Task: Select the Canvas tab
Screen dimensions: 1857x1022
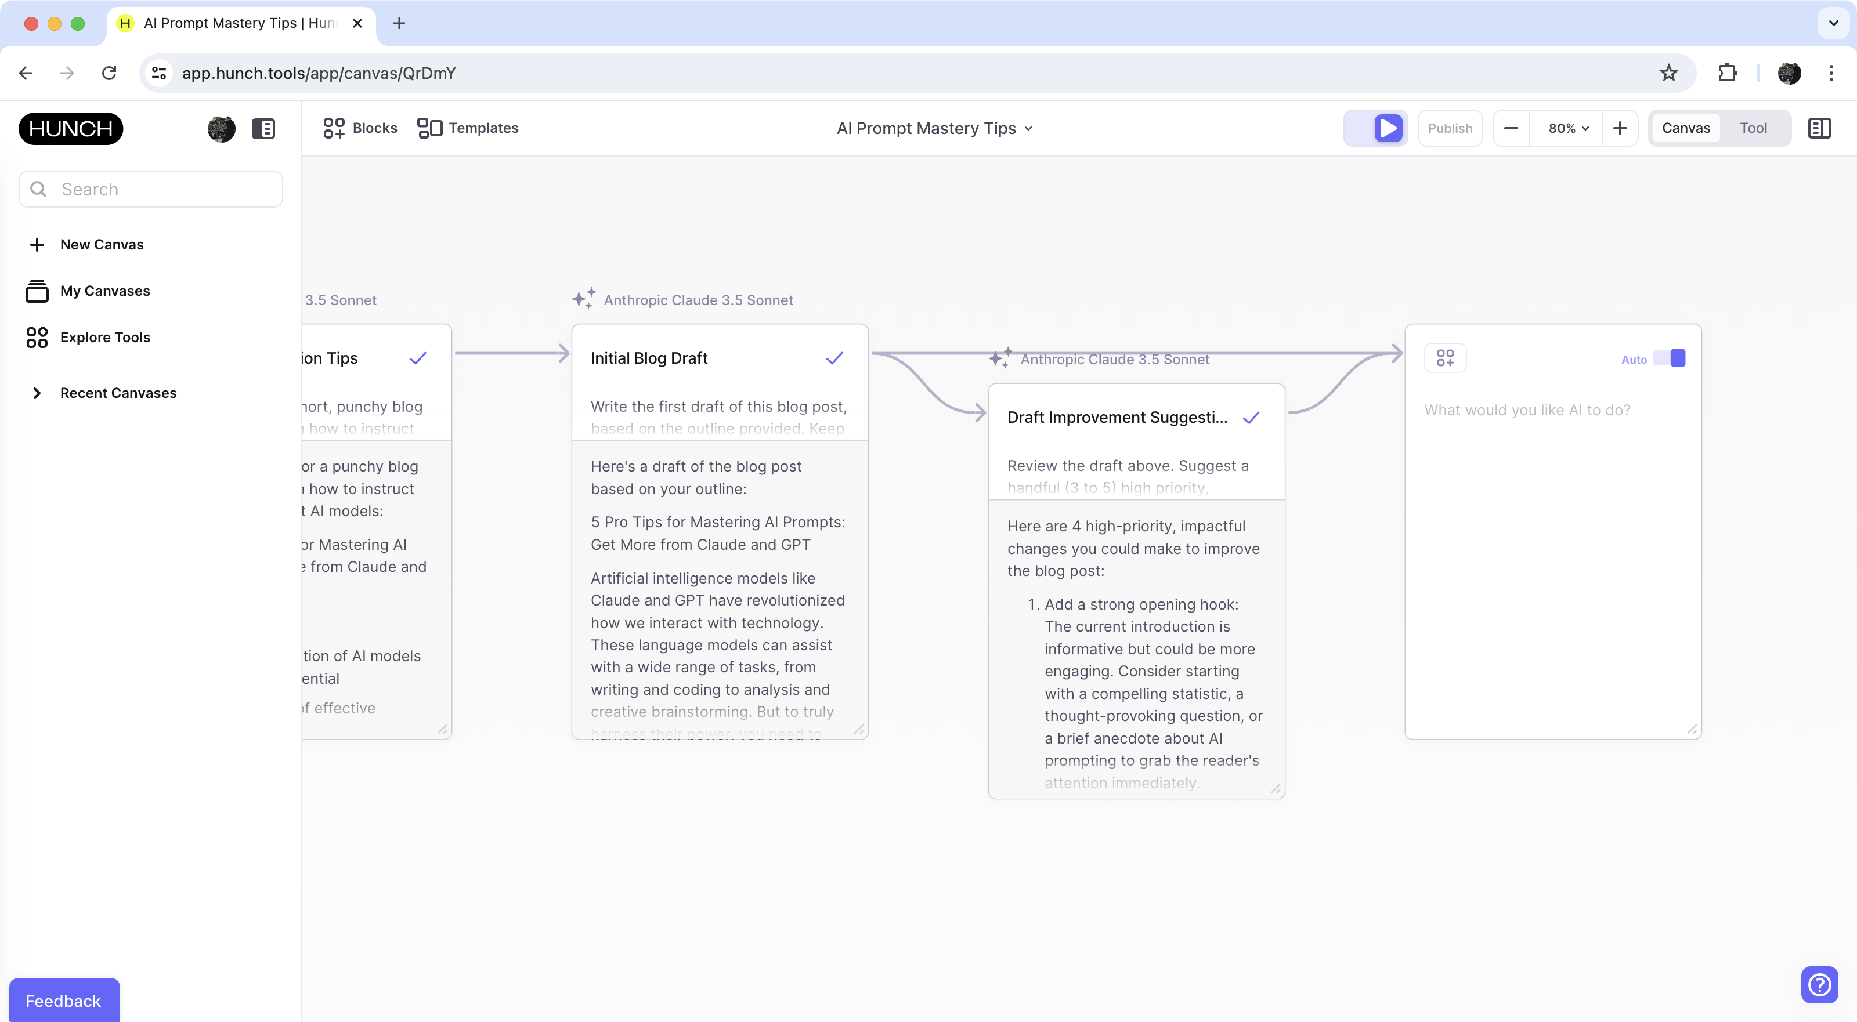Action: point(1686,128)
